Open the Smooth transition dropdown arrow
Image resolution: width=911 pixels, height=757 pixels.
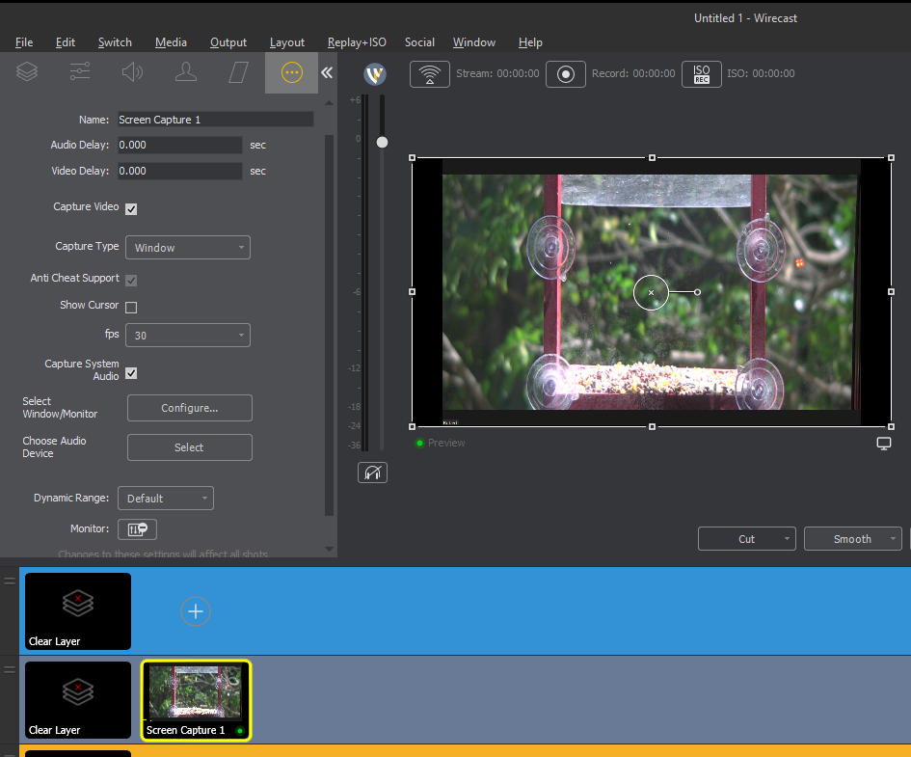pyautogui.click(x=893, y=538)
